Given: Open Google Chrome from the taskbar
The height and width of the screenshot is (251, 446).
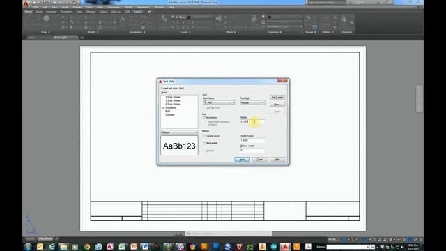Looking at the screenshot, I should pos(87,247).
